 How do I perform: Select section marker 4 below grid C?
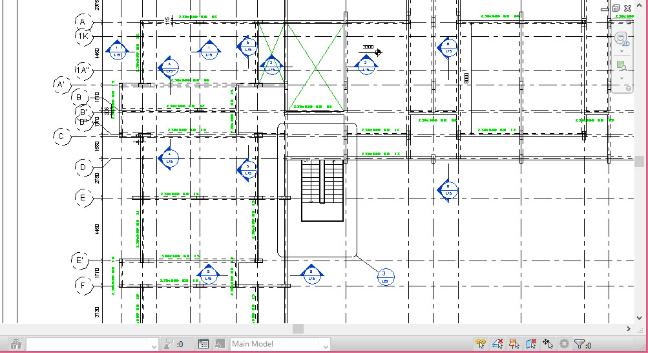[x=168, y=158]
